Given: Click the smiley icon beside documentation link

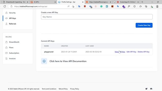Looking at the screenshot, I should 44,61.
